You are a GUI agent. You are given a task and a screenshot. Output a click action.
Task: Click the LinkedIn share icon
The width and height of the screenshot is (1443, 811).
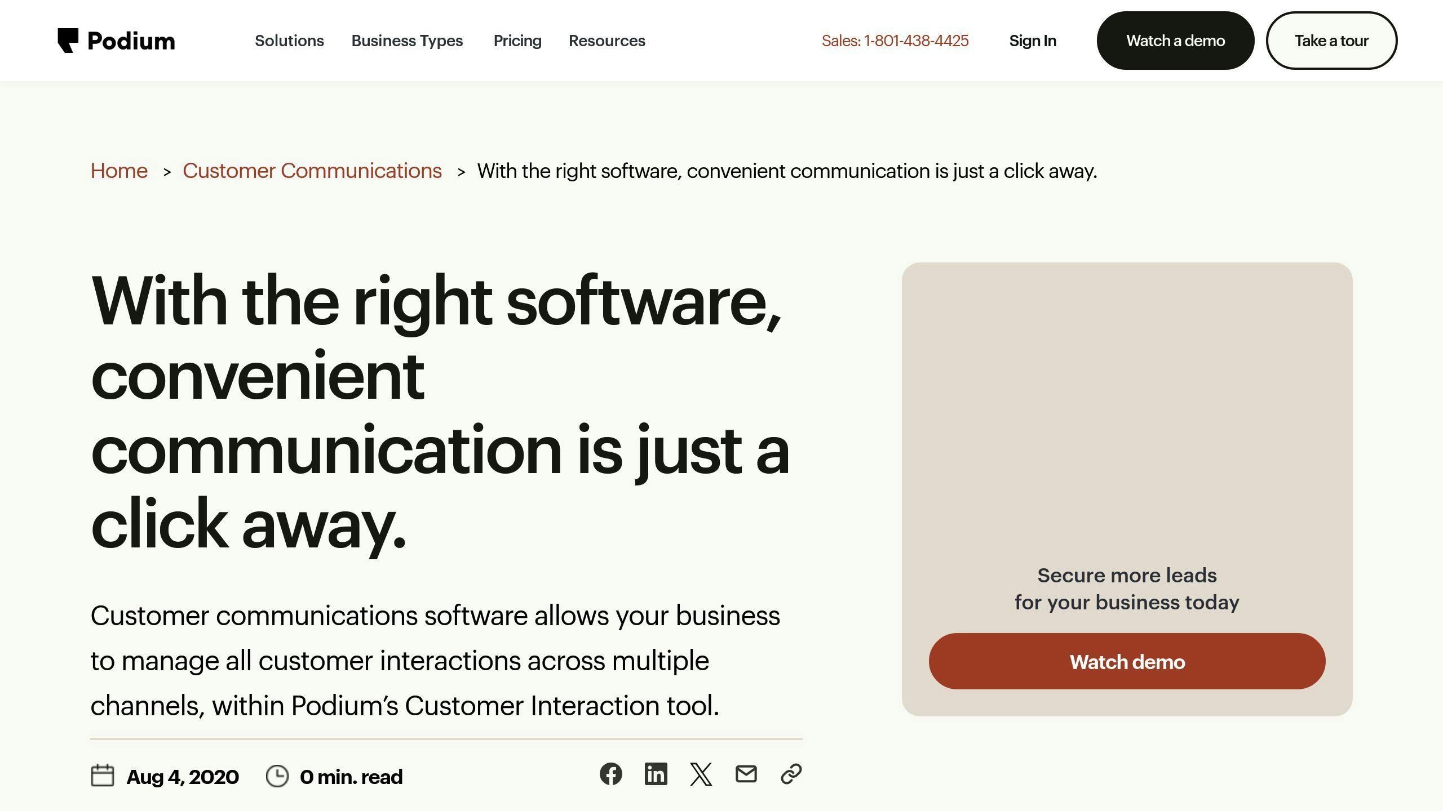tap(655, 774)
